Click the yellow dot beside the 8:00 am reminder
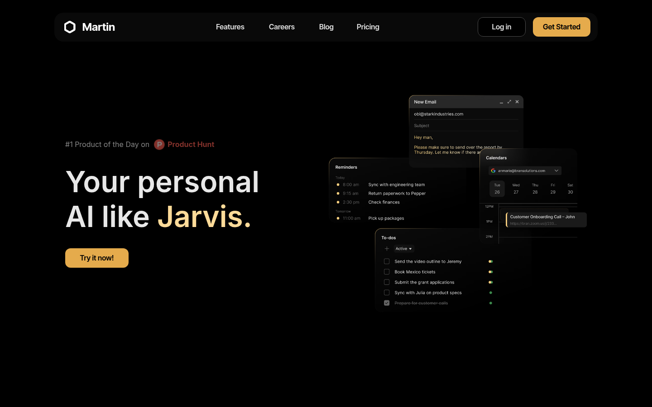Image resolution: width=652 pixels, height=407 pixels. tap(338, 185)
